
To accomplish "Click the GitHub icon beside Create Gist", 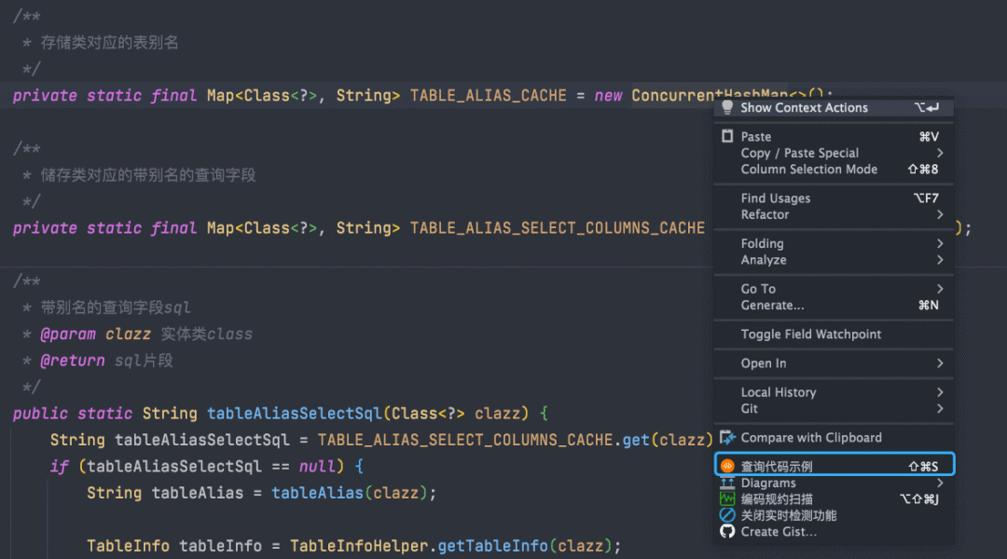I will pyautogui.click(x=727, y=531).
